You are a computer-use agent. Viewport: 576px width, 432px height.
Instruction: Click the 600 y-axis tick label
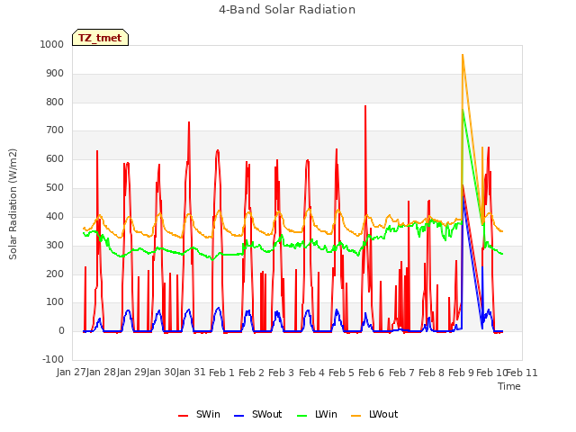[55, 159]
